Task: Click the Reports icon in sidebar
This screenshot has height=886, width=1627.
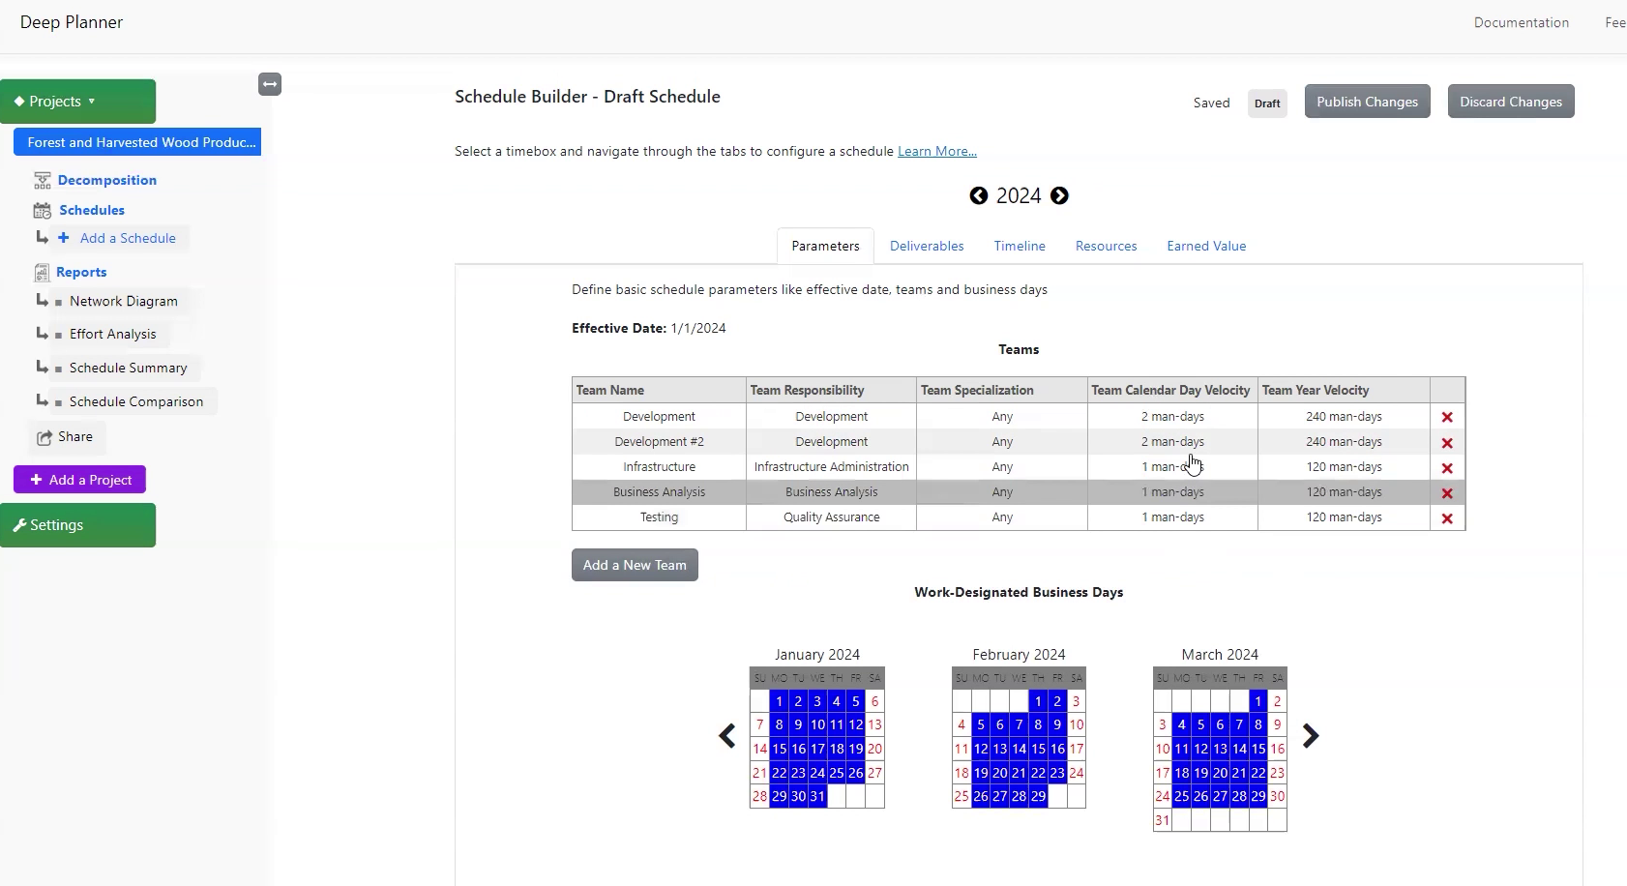Action: [x=42, y=273]
